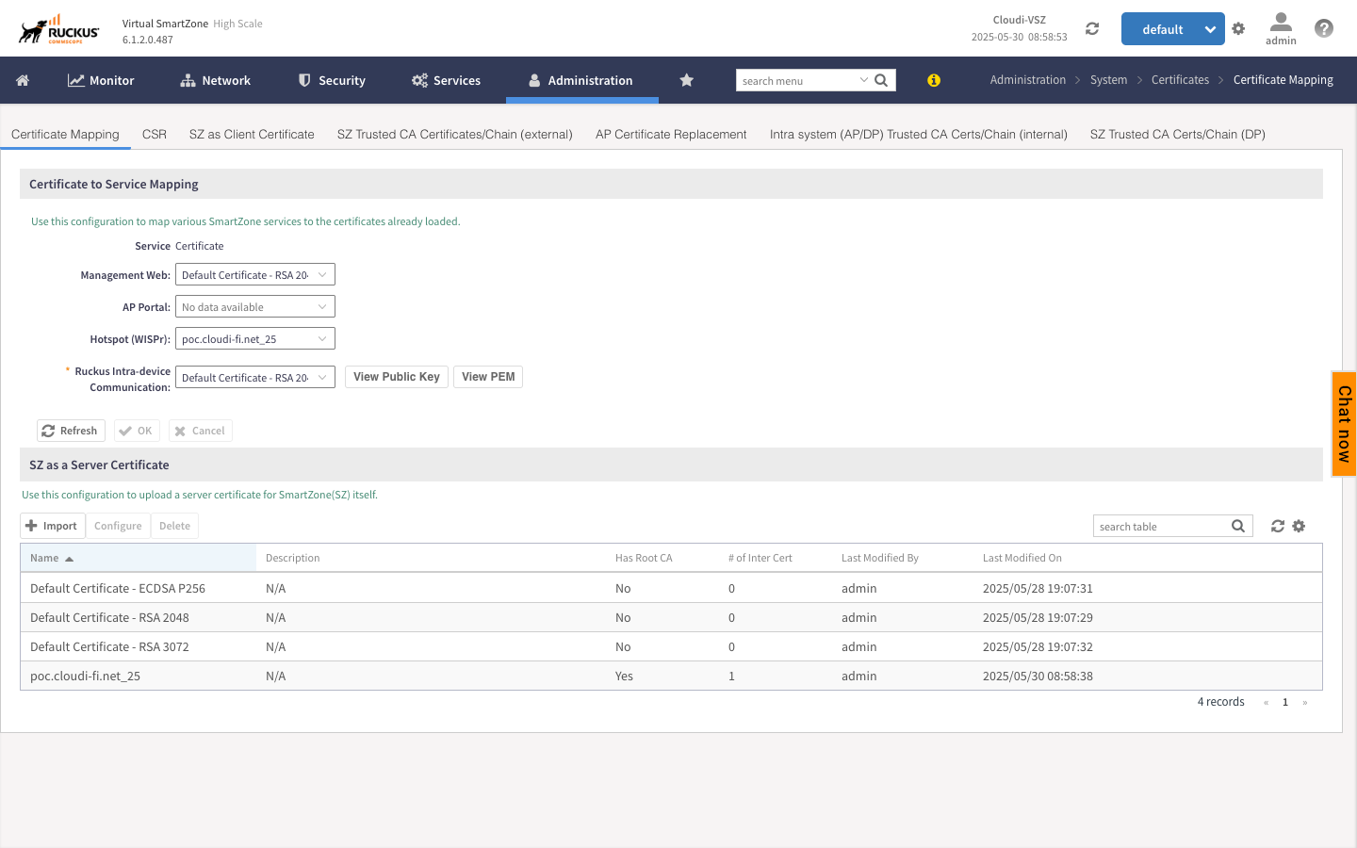Expand the Hotspot (WISPr) certificate selector

coord(254,337)
